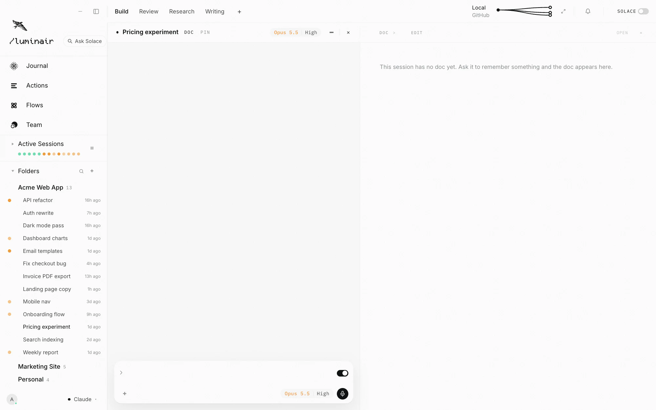Toggle the SOLACE switch

click(643, 11)
